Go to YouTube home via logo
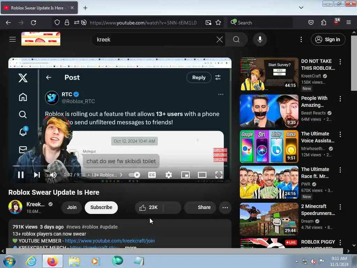Viewport: 357px width, 268px height. pyautogui.click(x=41, y=39)
